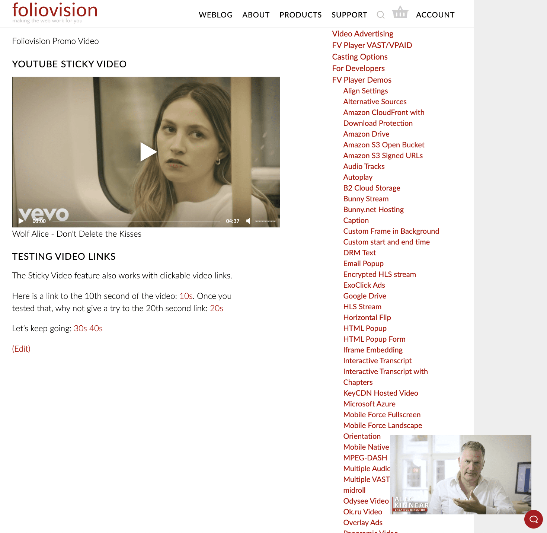This screenshot has width=547, height=533.
Task: Open the Video Advertising sidebar link
Action: [363, 33]
